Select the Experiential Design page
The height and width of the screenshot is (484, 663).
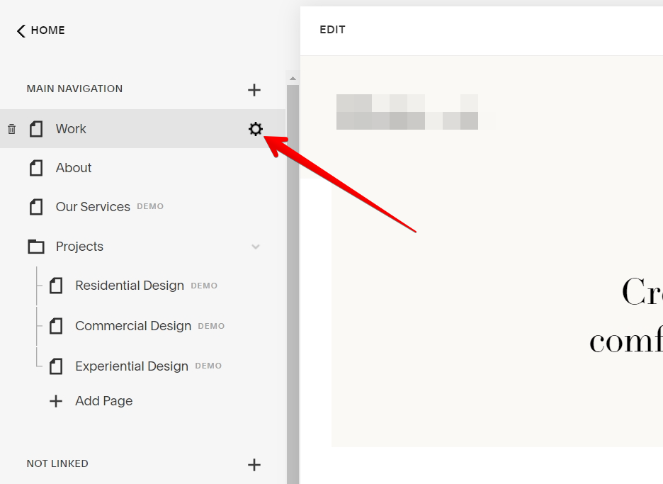tap(130, 366)
